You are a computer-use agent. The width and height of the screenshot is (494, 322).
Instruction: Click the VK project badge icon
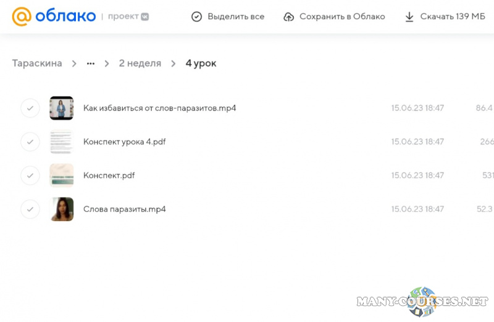pos(144,17)
